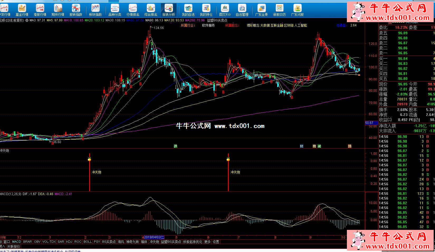The width and height of the screenshot is (435, 252).
Task: Open the 行情排名 quotes ranking icon
Action: click(133, 10)
